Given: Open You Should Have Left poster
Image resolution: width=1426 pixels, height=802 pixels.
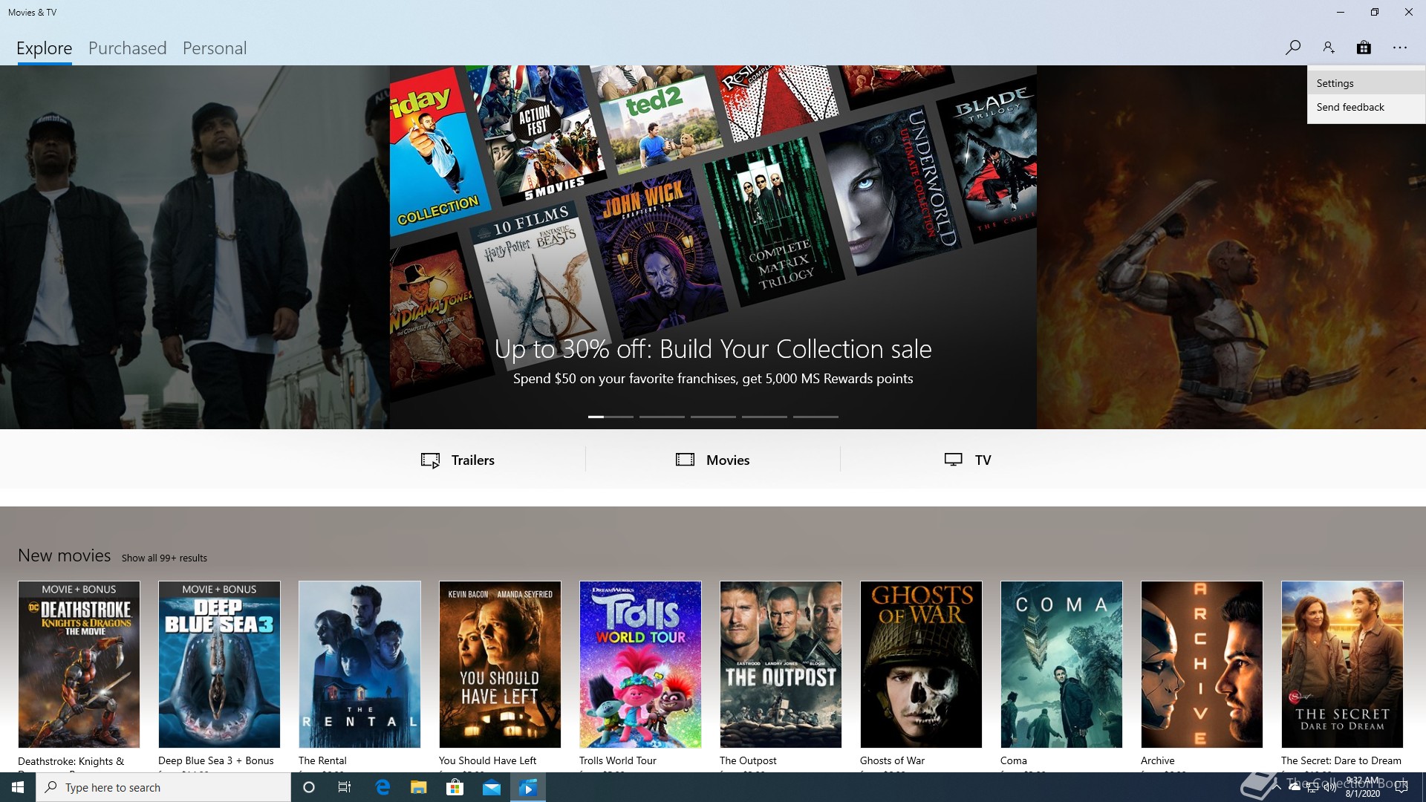Looking at the screenshot, I should [x=500, y=665].
